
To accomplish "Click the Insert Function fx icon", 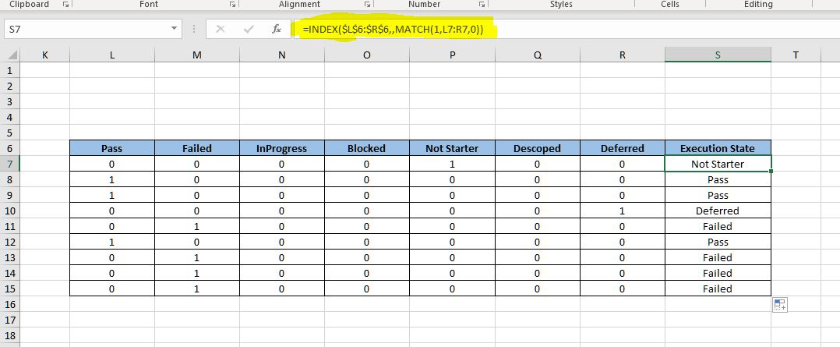I will [277, 29].
